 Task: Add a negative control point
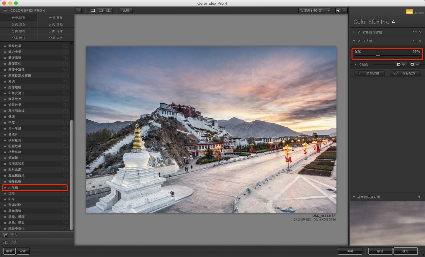coord(415,64)
